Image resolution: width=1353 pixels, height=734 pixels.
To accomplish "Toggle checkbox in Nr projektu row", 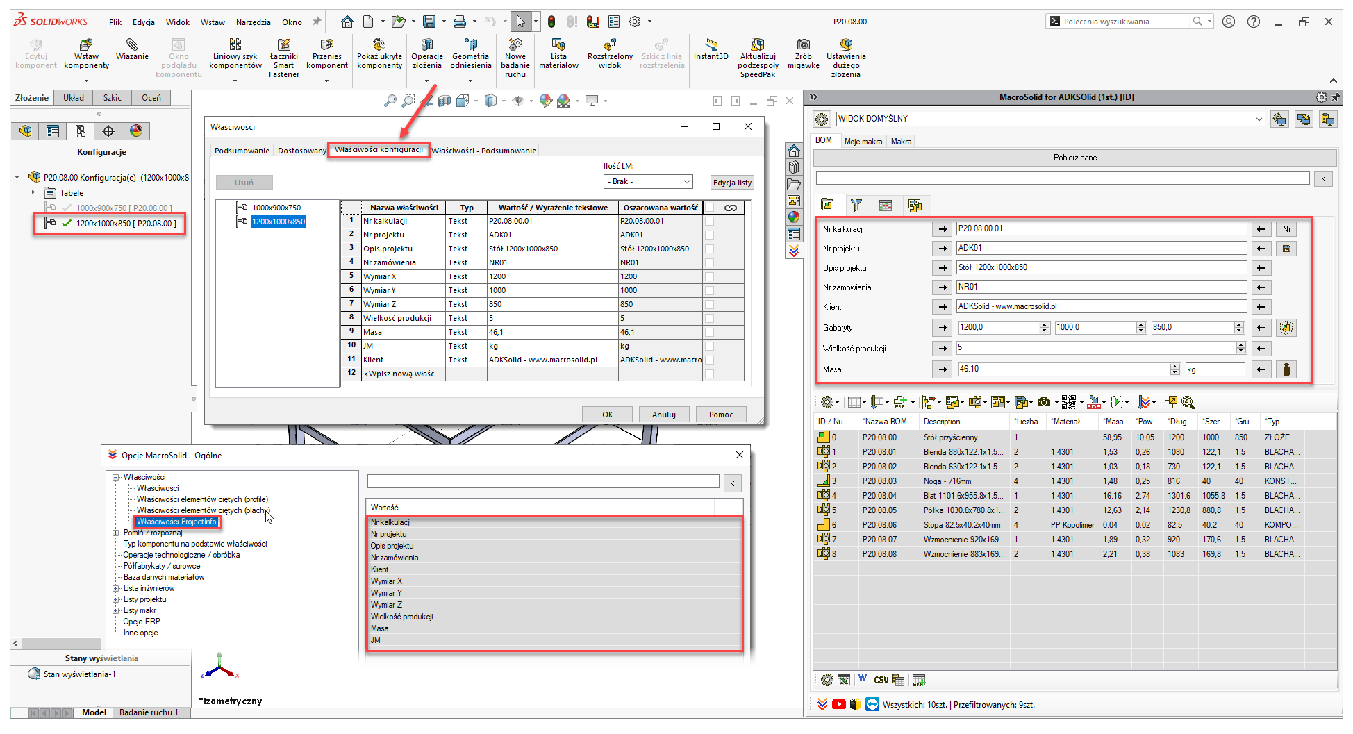I will pyautogui.click(x=709, y=235).
